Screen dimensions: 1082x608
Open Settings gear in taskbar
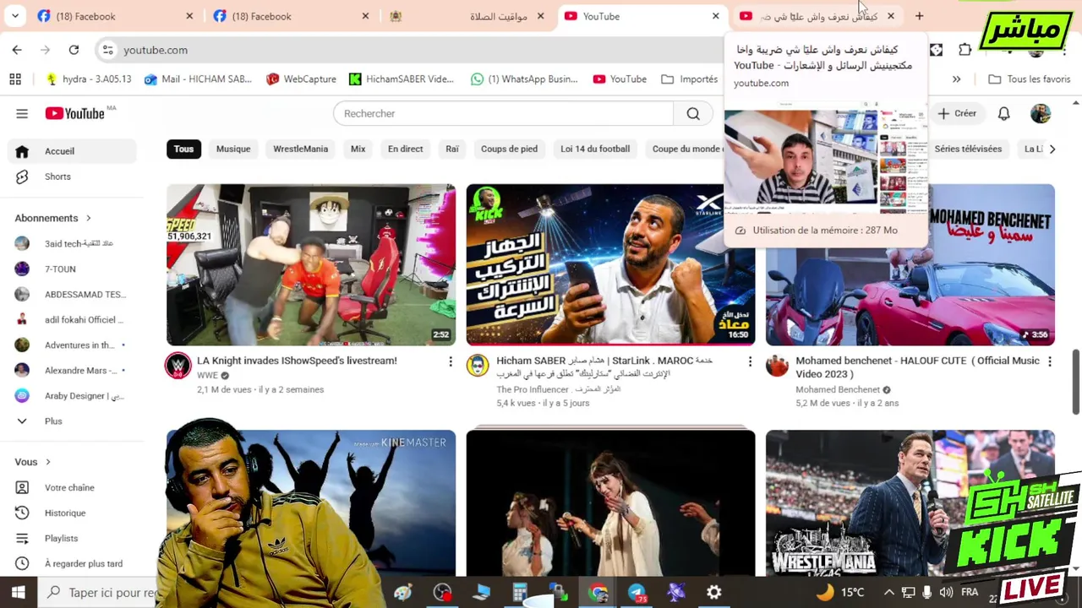[714, 593]
